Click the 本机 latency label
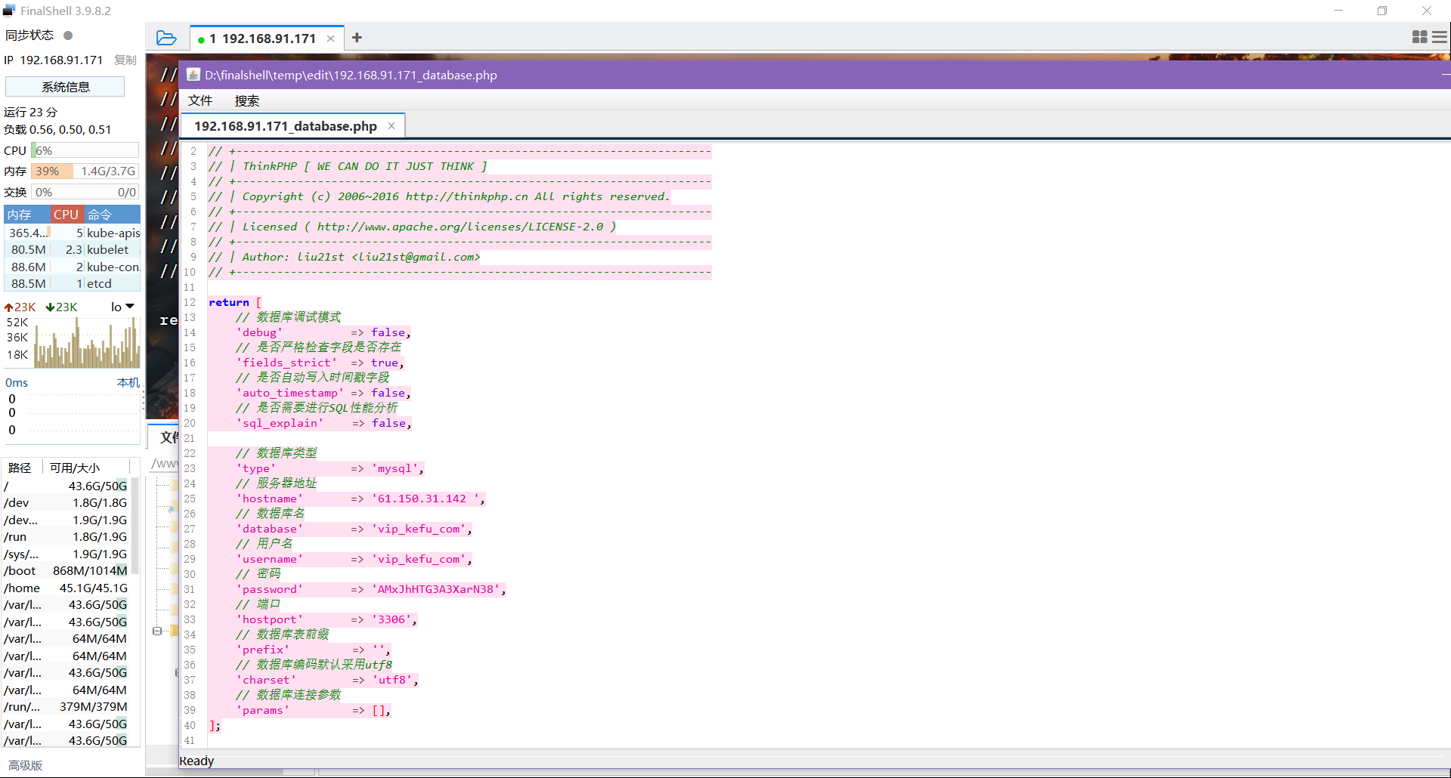The height and width of the screenshot is (778, 1451). click(128, 383)
